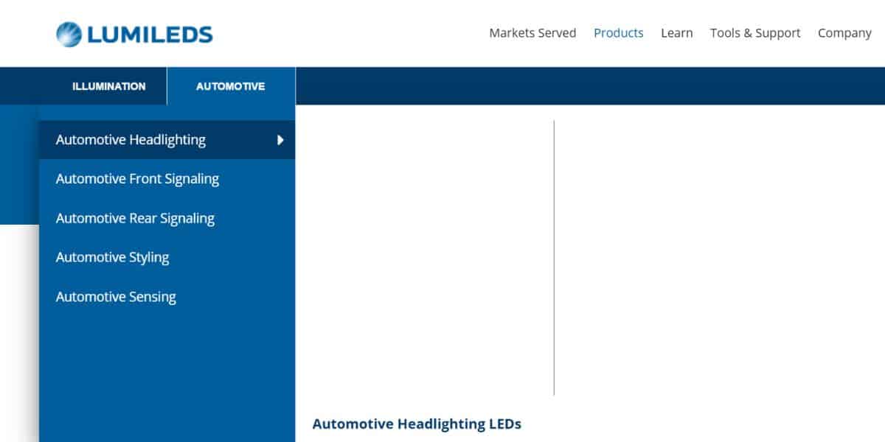Go to the Tools & Support menu
Screen dimensions: 885x442
[x=754, y=33]
